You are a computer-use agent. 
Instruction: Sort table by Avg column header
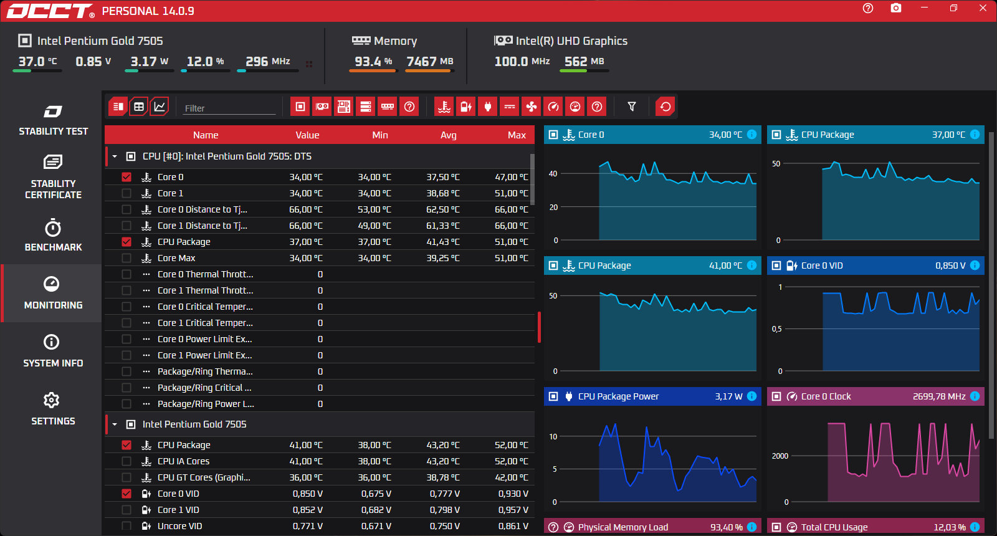[x=449, y=135]
